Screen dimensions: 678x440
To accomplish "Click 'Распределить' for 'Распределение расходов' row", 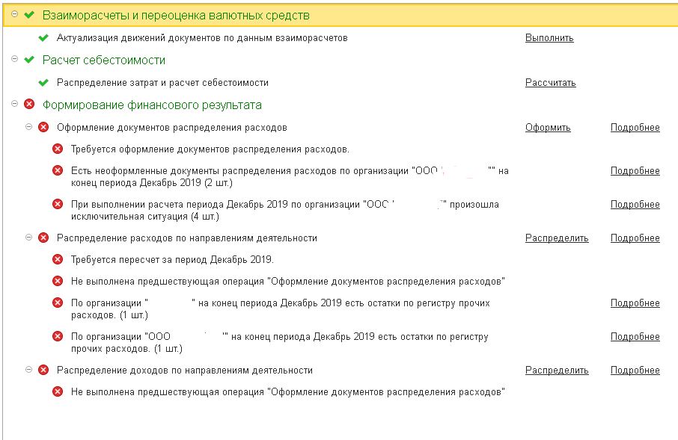I will tap(557, 238).
